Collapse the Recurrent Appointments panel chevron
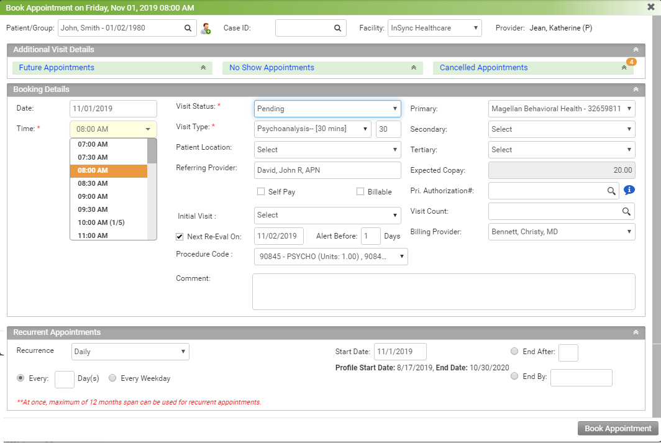This screenshot has width=661, height=443. click(x=636, y=332)
